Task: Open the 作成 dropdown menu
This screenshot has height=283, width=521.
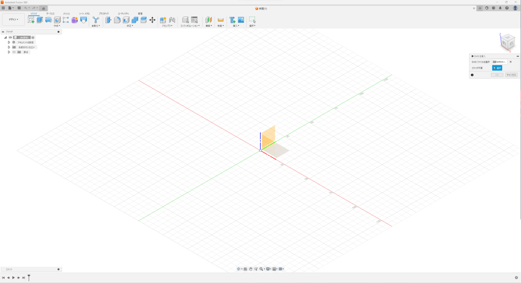Action: pos(57,26)
